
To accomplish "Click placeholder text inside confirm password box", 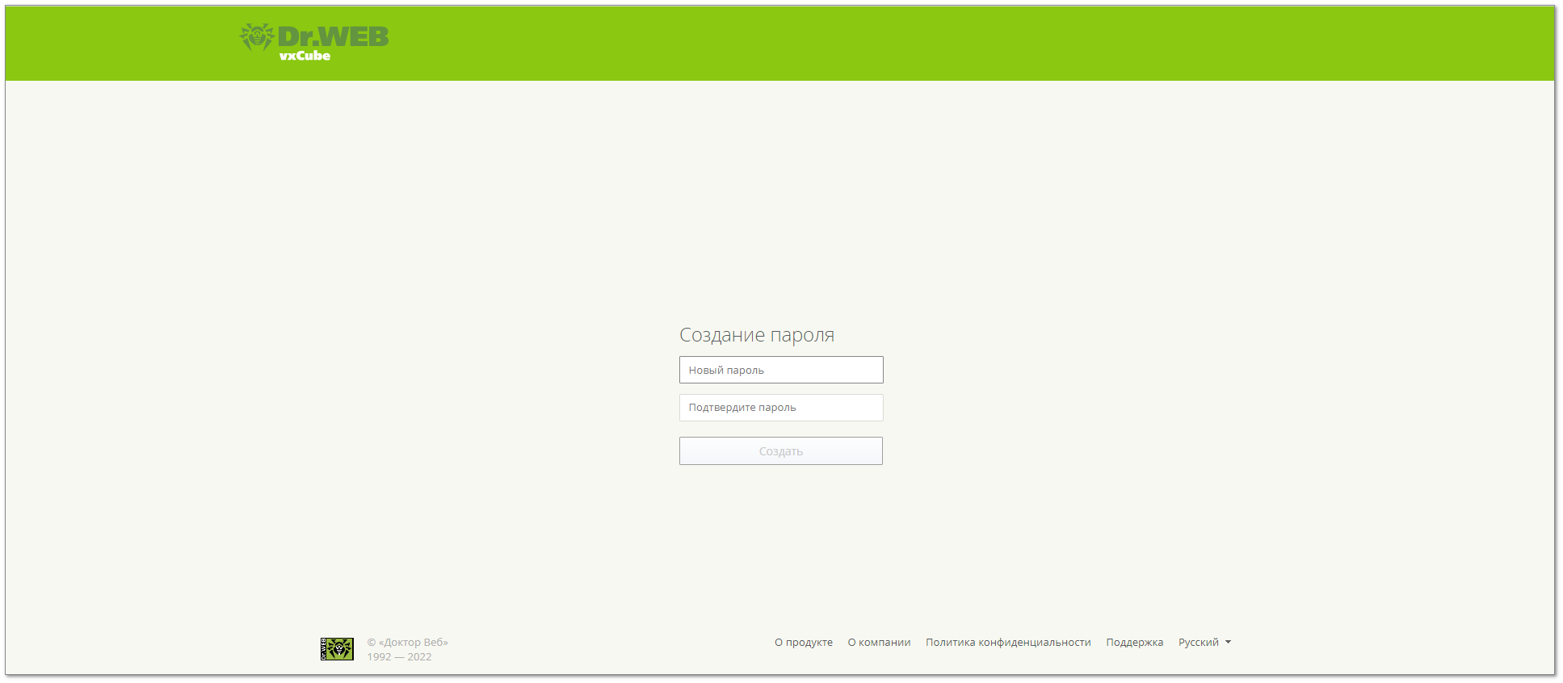I will coord(742,408).
